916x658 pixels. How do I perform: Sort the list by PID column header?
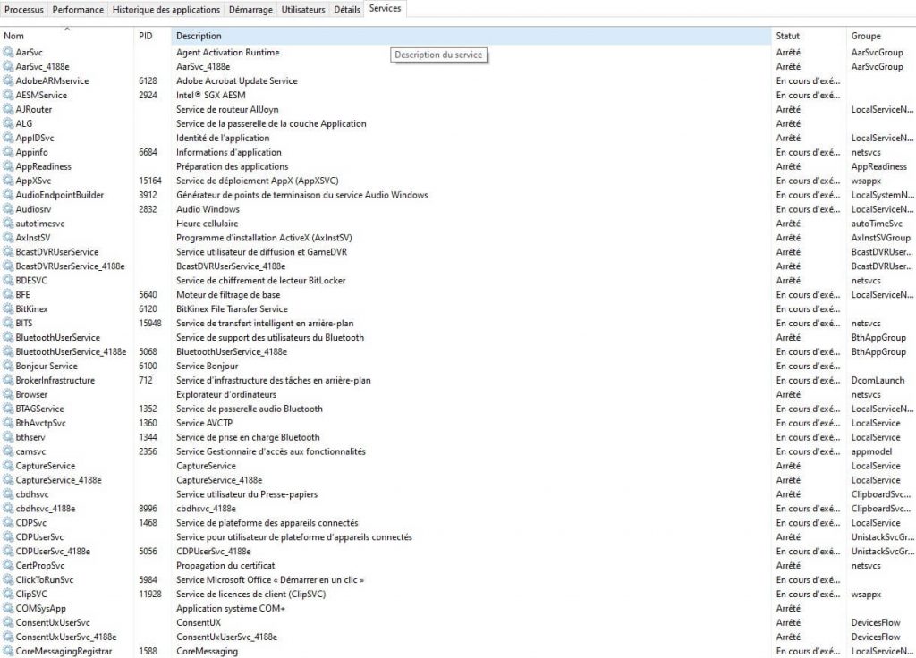click(x=147, y=37)
